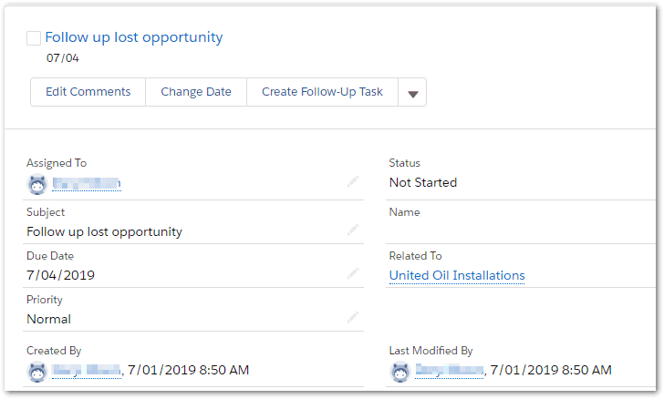
Task: Expand the more actions dropdown arrow
Action: pyautogui.click(x=412, y=93)
